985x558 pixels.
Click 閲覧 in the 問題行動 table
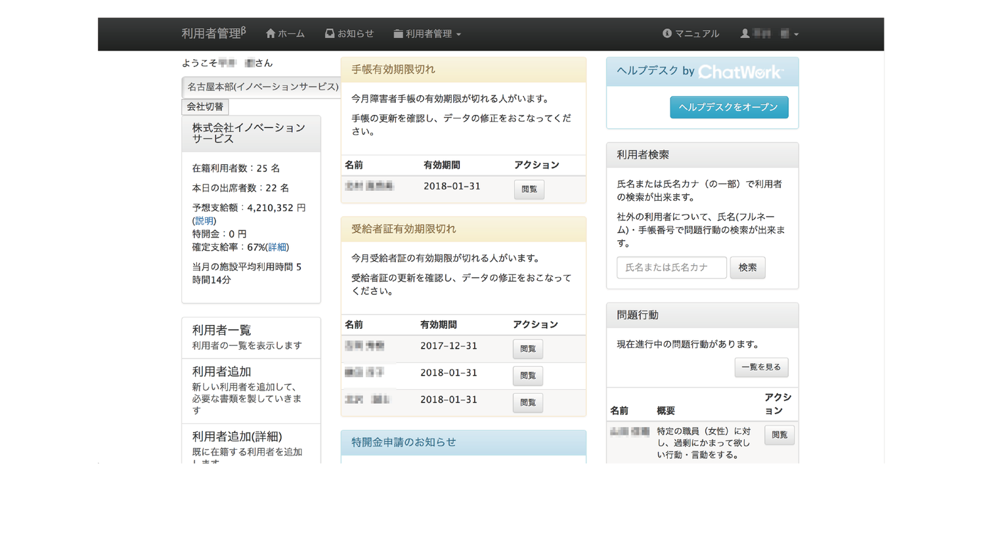click(779, 435)
